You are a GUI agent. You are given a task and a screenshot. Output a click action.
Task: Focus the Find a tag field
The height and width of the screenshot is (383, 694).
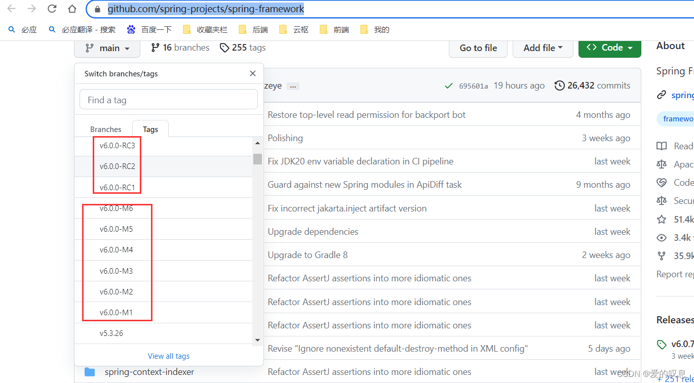click(x=169, y=100)
